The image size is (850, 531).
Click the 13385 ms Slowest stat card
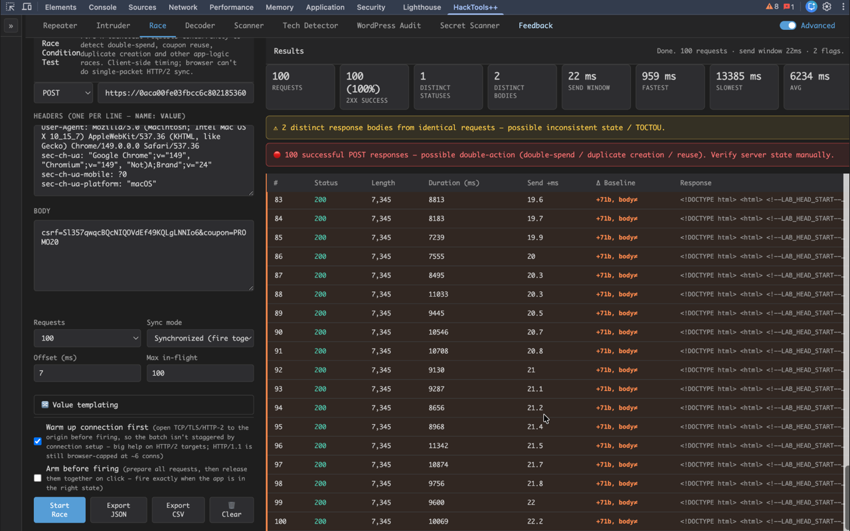[x=744, y=87]
